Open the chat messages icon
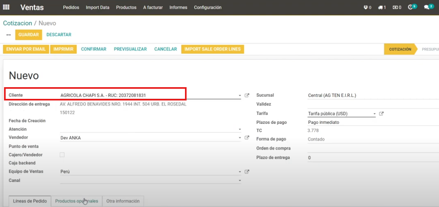Image resolution: width=439 pixels, height=207 pixels. point(427,7)
